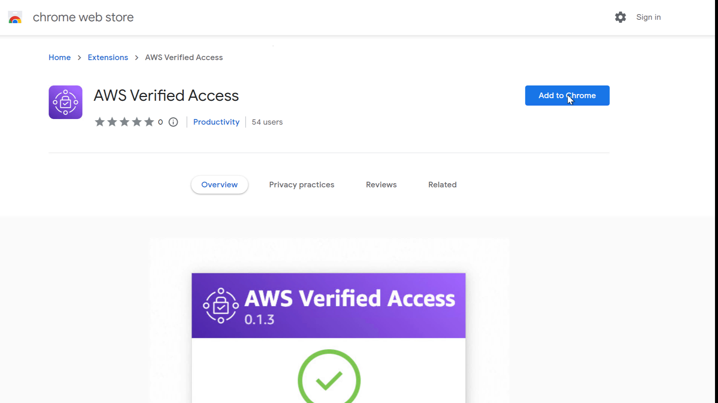Screen dimensions: 718x403
Task: Click Sign in
Action: coord(648,17)
